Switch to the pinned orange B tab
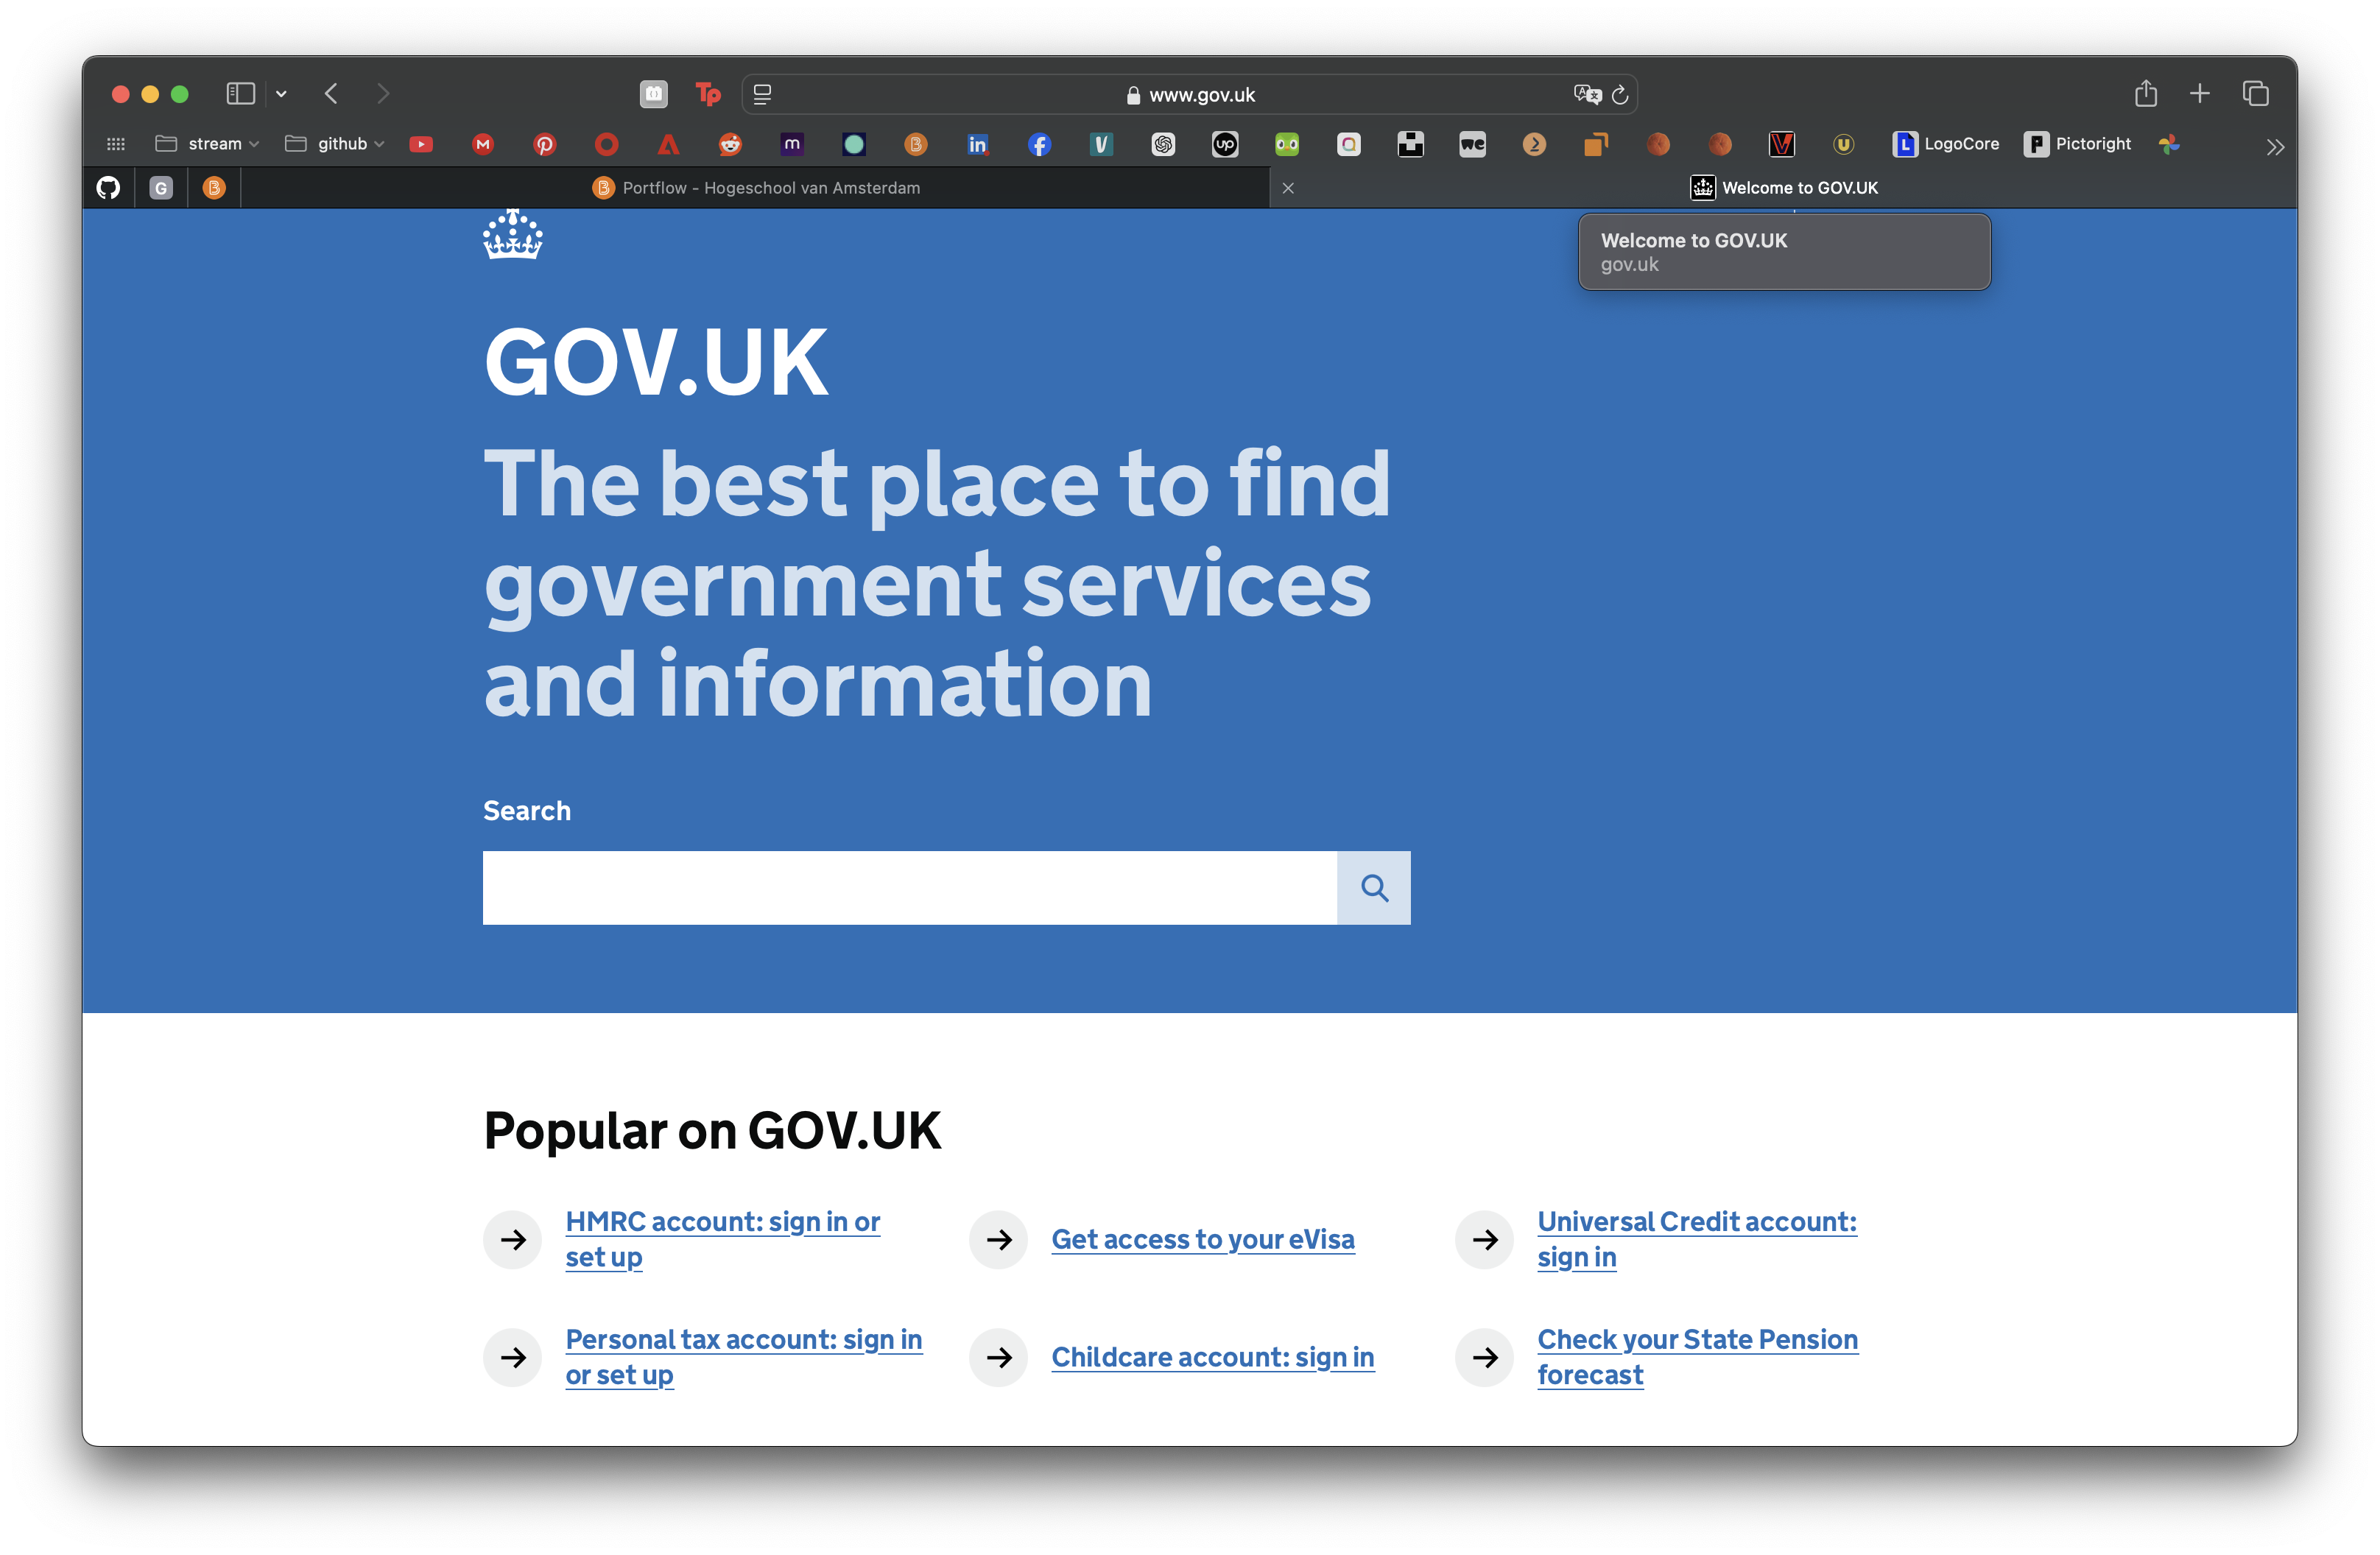 click(x=214, y=187)
